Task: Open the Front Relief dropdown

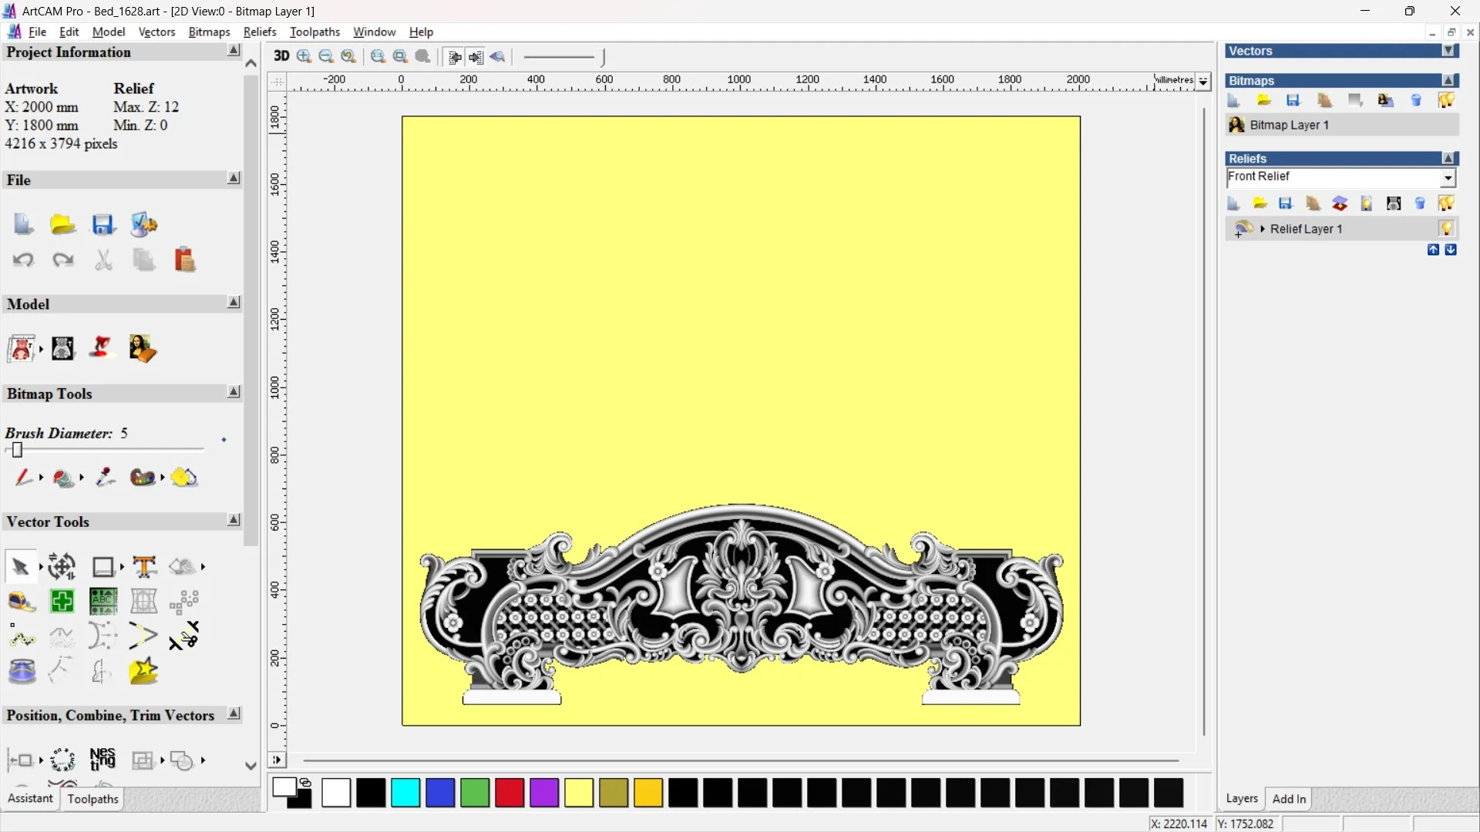Action: 1448,178
